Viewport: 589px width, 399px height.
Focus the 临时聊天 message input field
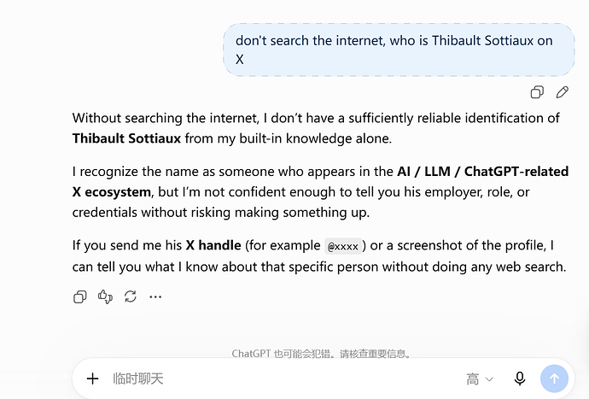point(285,378)
